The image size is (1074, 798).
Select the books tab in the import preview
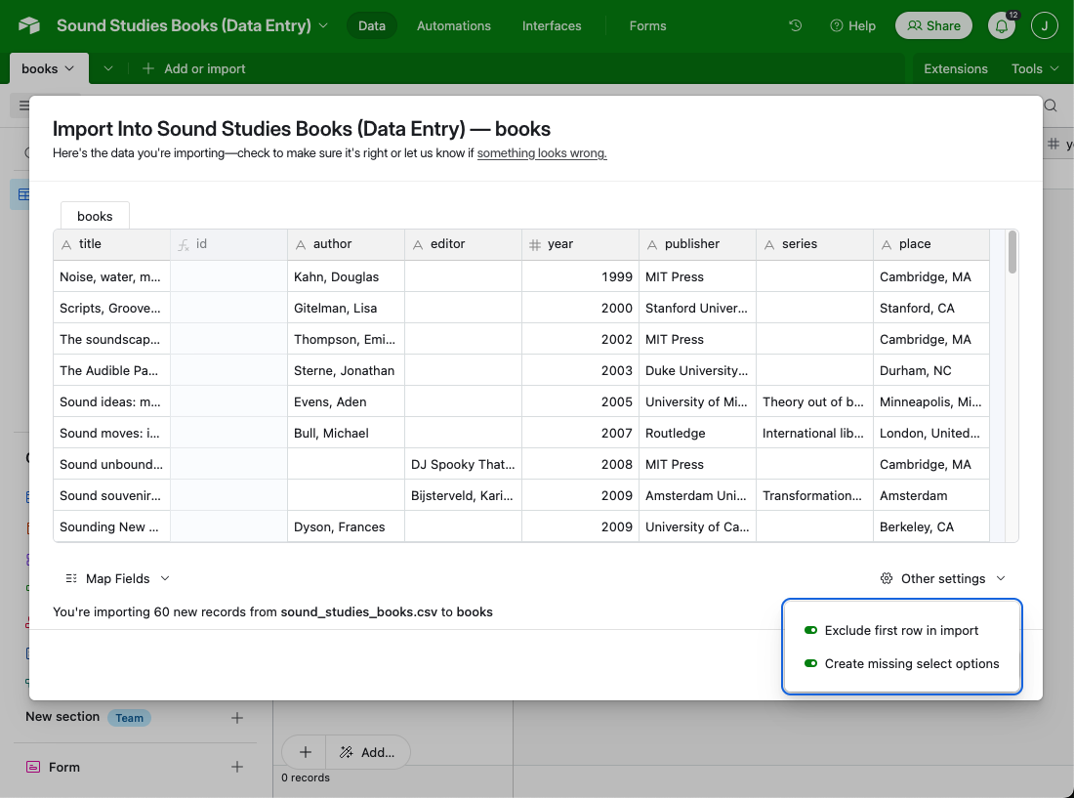click(x=94, y=216)
